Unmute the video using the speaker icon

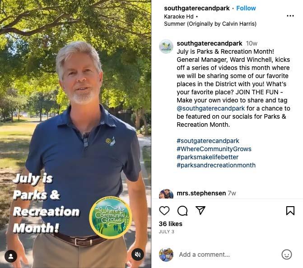pos(138,254)
